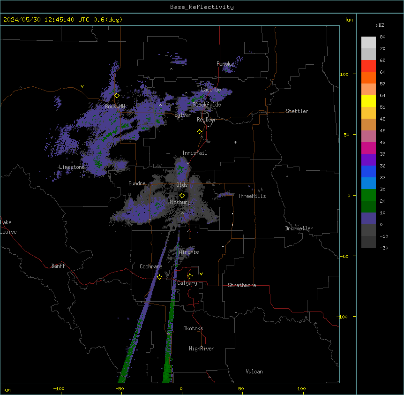Click the yellow V marker northwest of RockyMH
Screen dimensions: 404x395
click(x=82, y=86)
